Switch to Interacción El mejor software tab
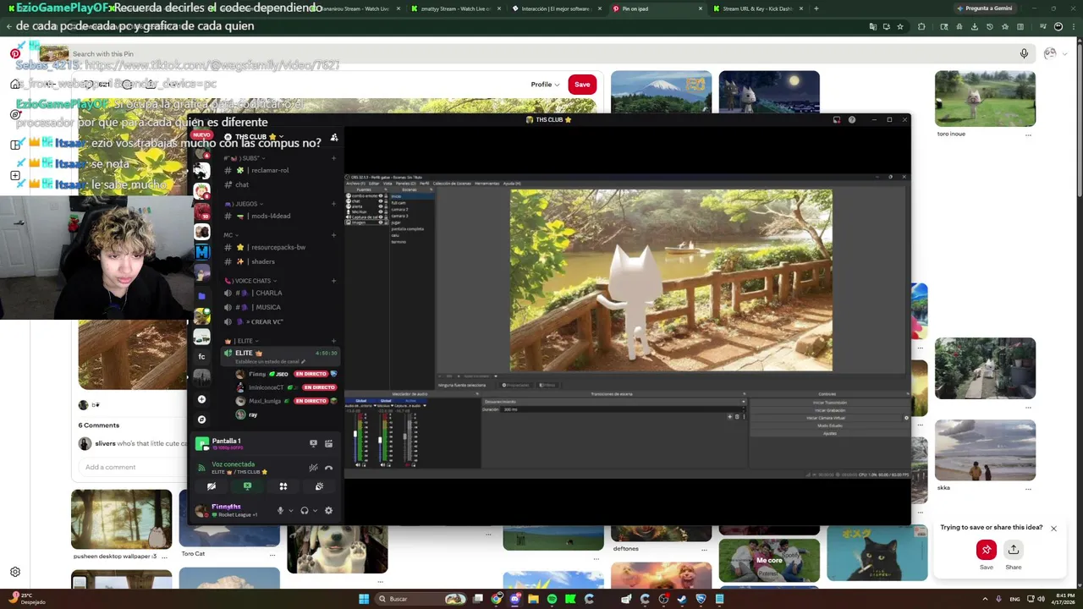 (556, 8)
